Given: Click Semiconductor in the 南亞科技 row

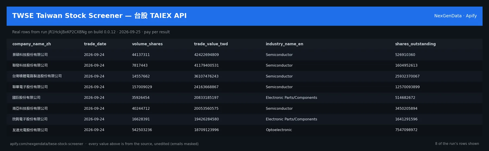Looking at the screenshot, I should click(x=279, y=108).
